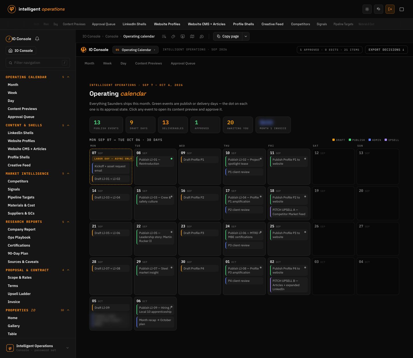
Task: Open PITCH UPSELL B event on Oct 02
Action: point(289,285)
